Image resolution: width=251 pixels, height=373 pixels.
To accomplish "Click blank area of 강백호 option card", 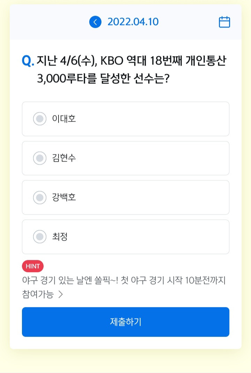I will (152, 197).
